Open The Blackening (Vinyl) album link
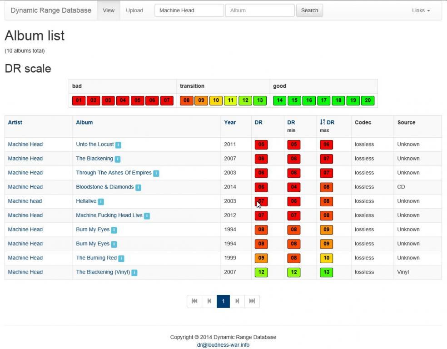Image resolution: width=447 pixels, height=349 pixels. coord(103,272)
